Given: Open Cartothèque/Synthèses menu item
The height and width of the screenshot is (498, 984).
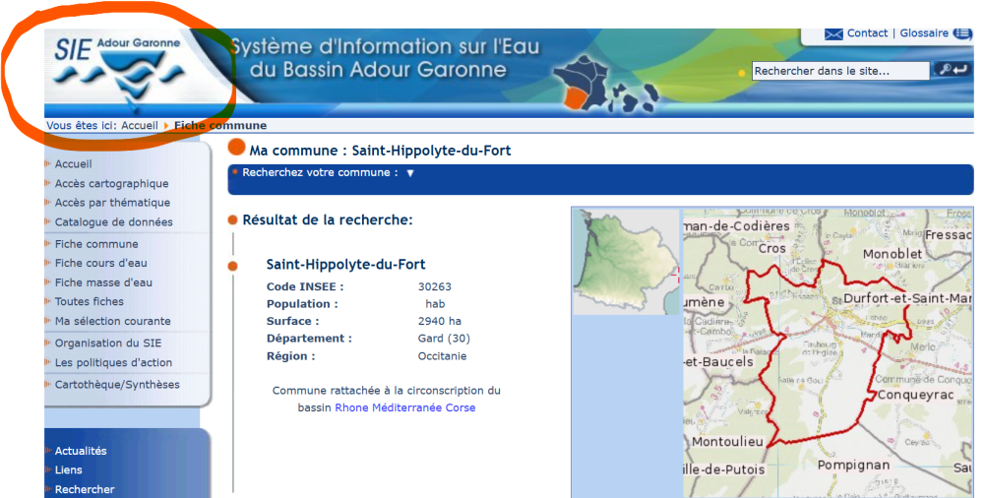Looking at the screenshot, I should point(117,385).
